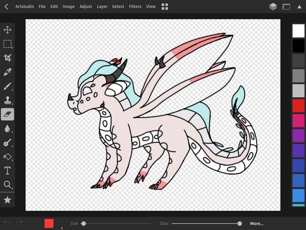Pick the Eyedropper tool
Screen dimensions: 306x230
click(7, 72)
